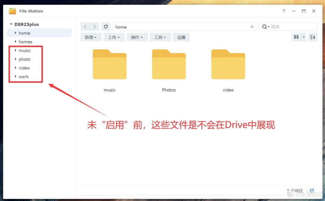Minimize the File Station window

click(x=294, y=11)
